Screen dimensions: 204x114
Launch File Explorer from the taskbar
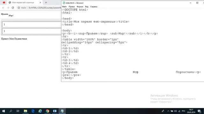pyautogui.click(x=25, y=111)
